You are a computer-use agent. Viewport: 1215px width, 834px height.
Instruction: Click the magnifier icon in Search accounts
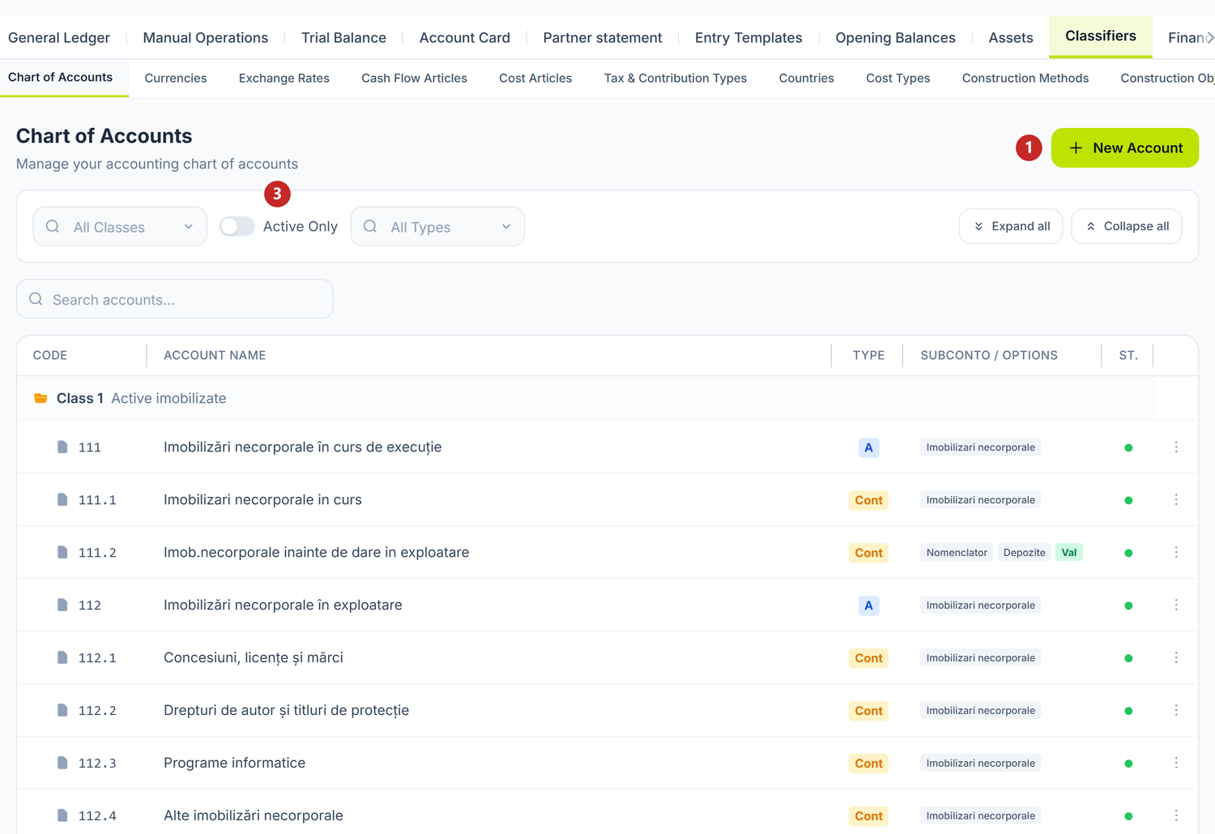coord(36,300)
